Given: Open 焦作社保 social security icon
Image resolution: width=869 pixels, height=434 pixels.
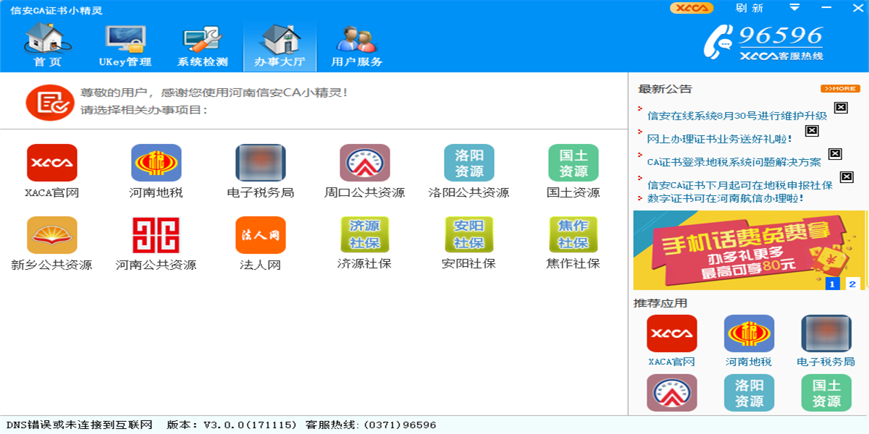Looking at the screenshot, I should tap(574, 235).
